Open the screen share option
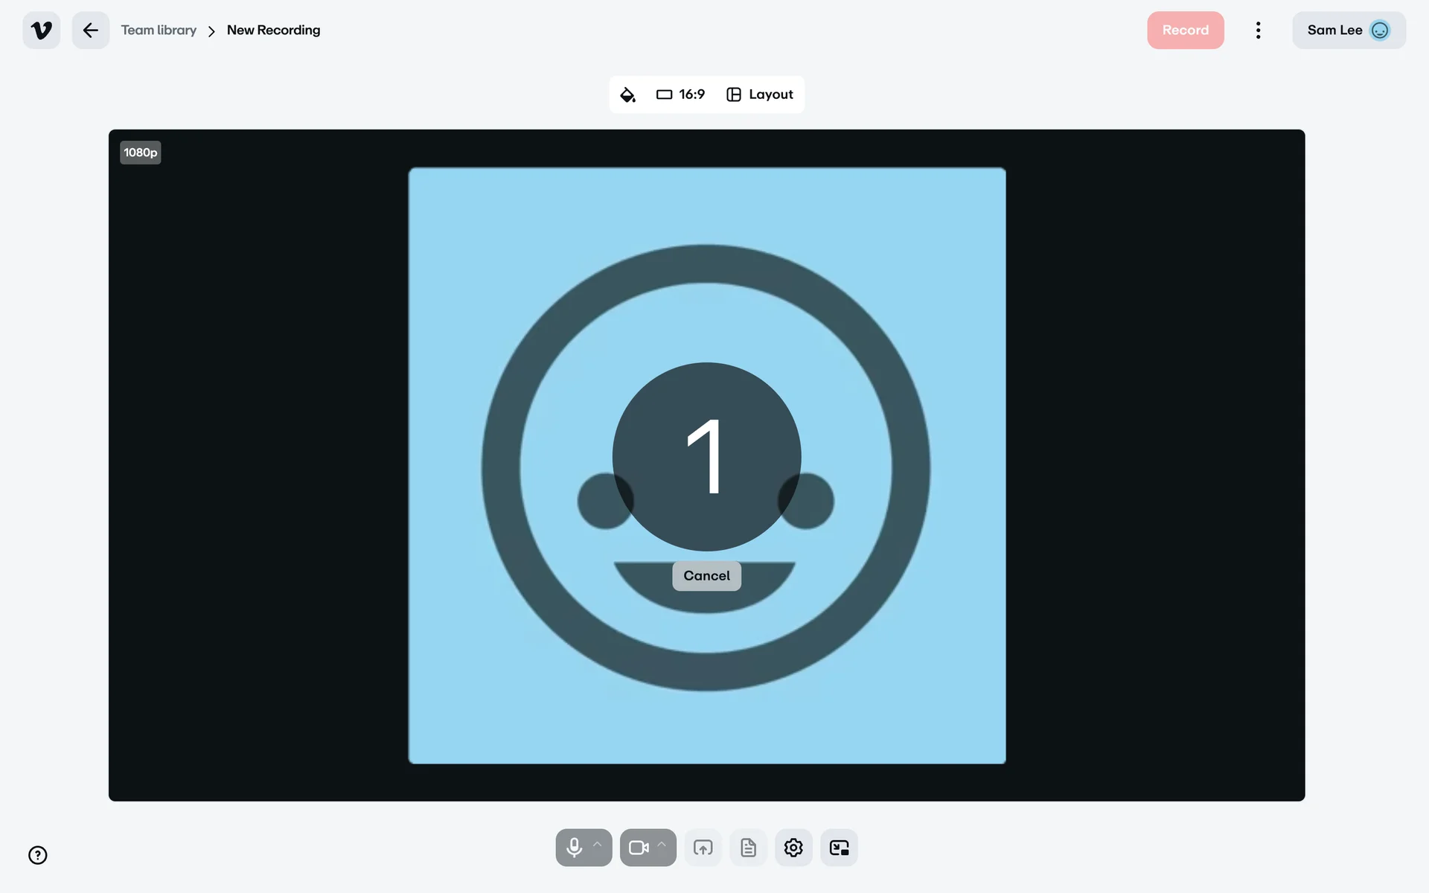 click(703, 848)
